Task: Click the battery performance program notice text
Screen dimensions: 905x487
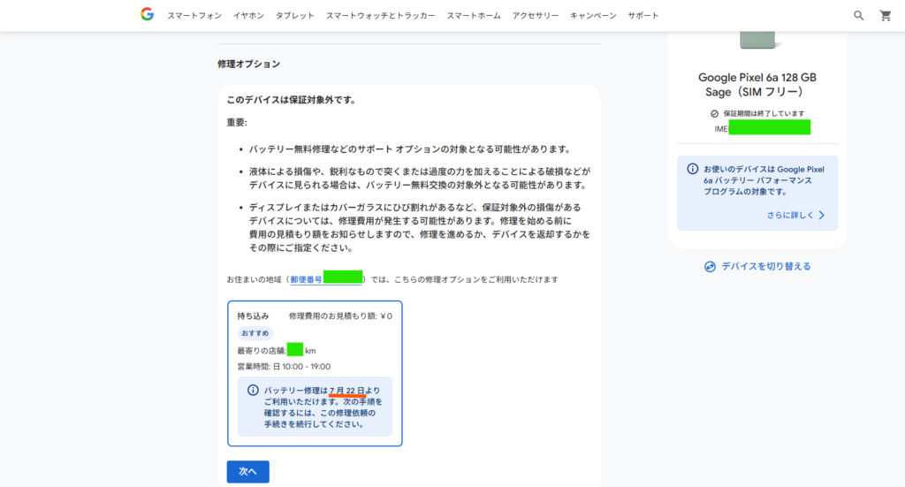Action: tap(764, 180)
